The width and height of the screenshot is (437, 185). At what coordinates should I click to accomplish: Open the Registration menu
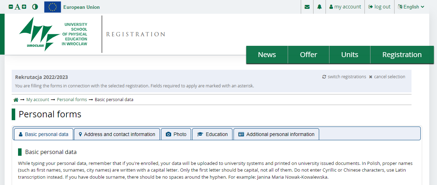[402, 55]
